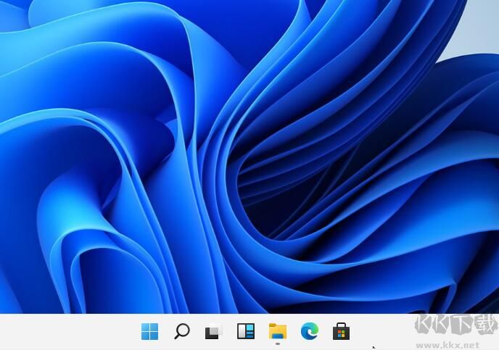Select the desktop's blue bloom wallpaper petals
This screenshot has height=350, width=499.
coord(109,145)
